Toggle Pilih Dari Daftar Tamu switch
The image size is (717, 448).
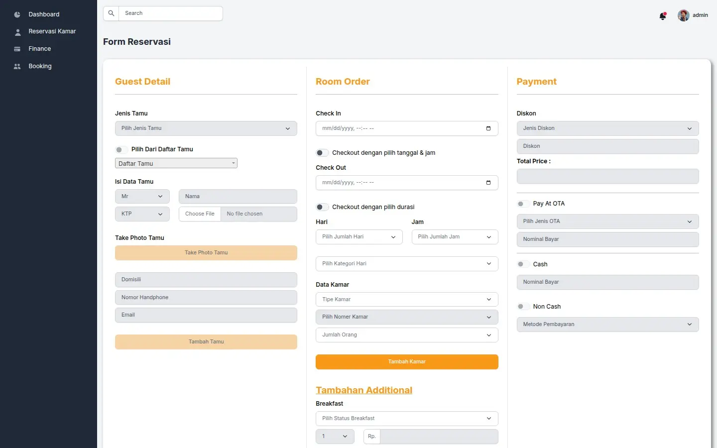(x=121, y=149)
